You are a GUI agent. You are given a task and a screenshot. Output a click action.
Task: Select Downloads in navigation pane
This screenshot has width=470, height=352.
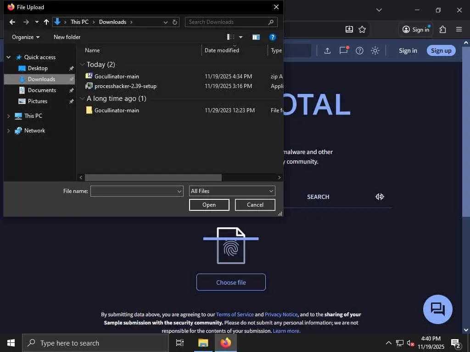coord(39,79)
